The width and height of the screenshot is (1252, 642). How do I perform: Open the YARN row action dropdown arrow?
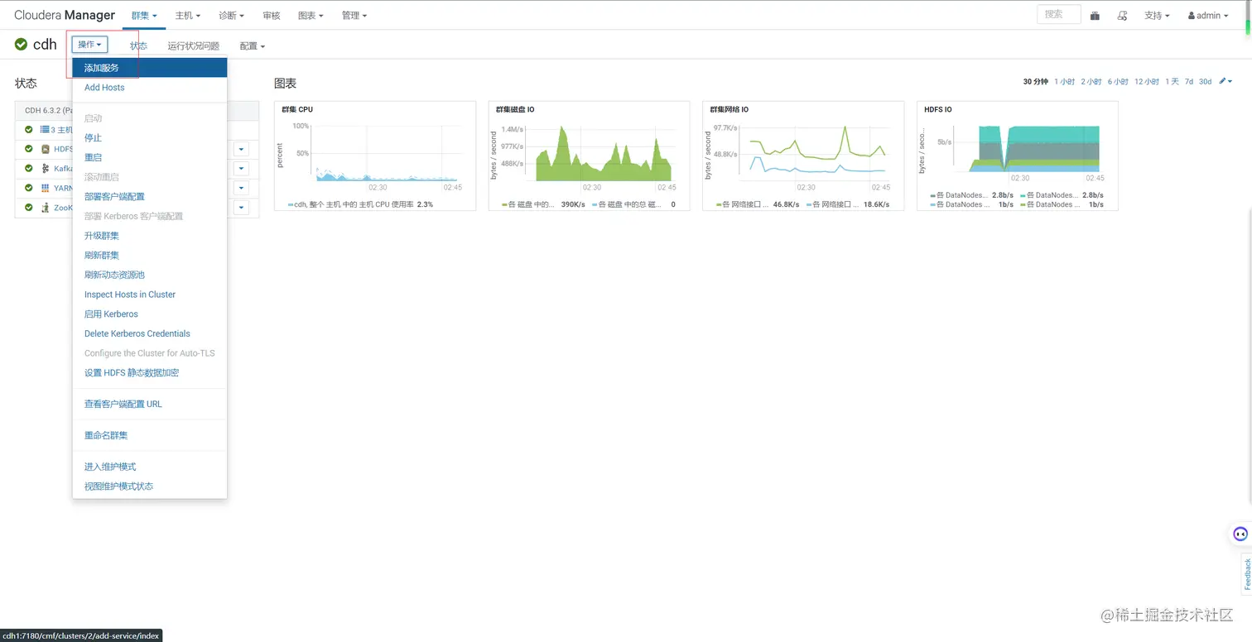(x=241, y=188)
